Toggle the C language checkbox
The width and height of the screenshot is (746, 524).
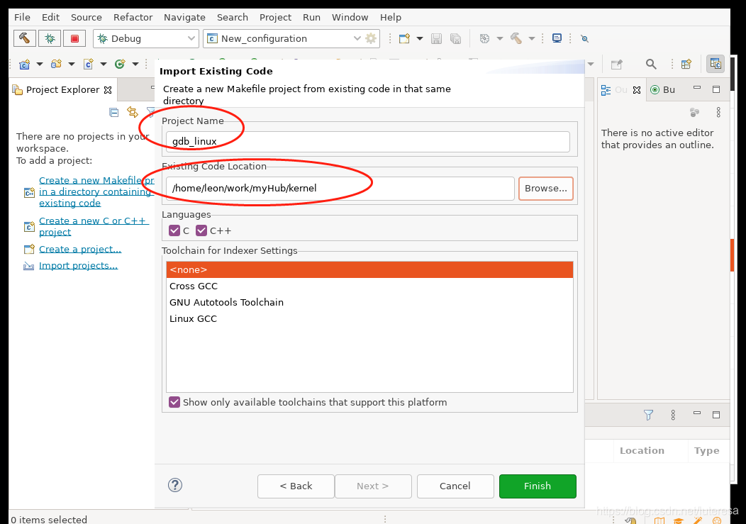174,230
